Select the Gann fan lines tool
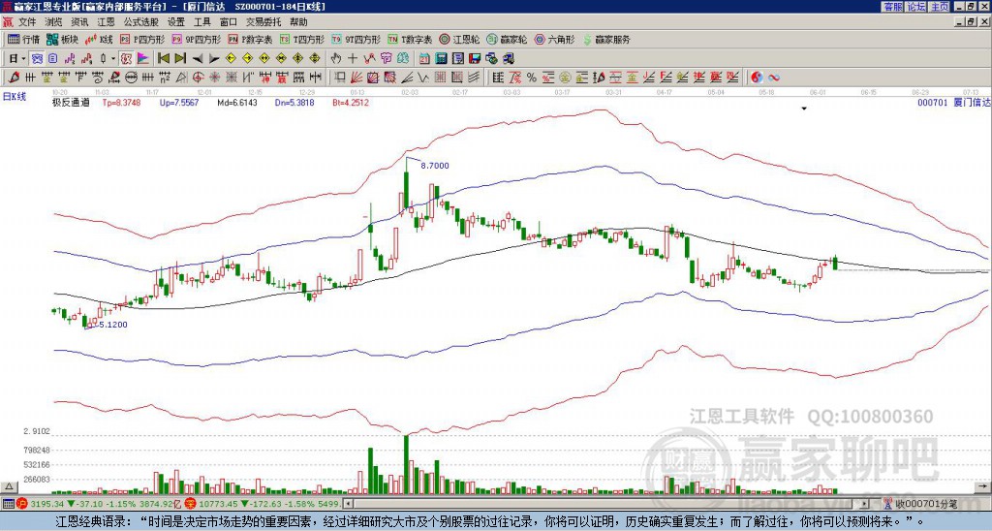Image resolution: width=992 pixels, height=531 pixels. [356, 78]
